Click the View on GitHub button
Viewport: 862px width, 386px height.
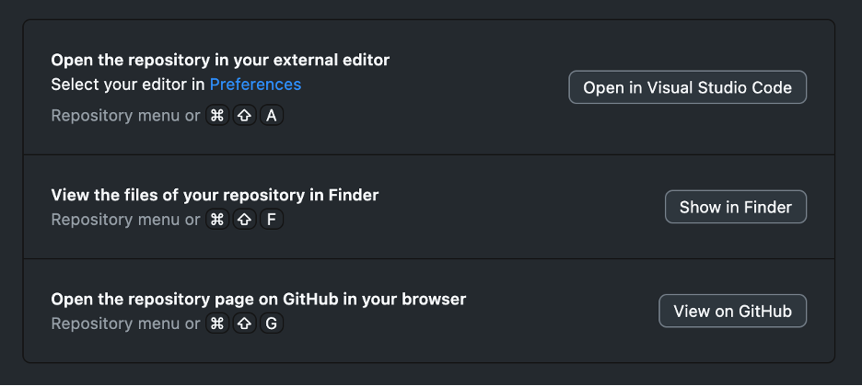pos(732,311)
